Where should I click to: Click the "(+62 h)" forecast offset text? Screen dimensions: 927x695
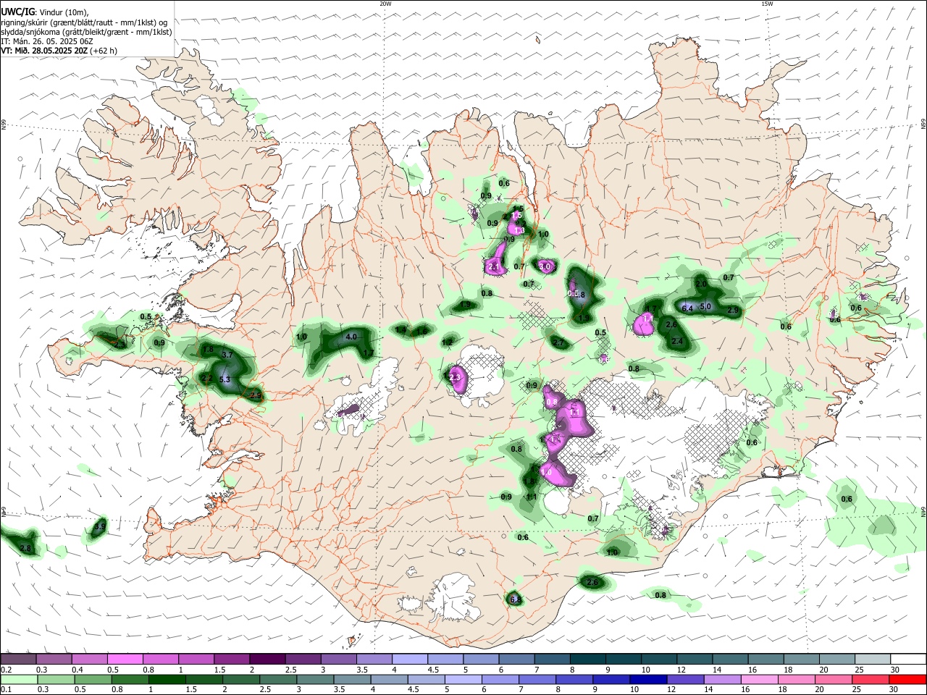click(x=104, y=51)
